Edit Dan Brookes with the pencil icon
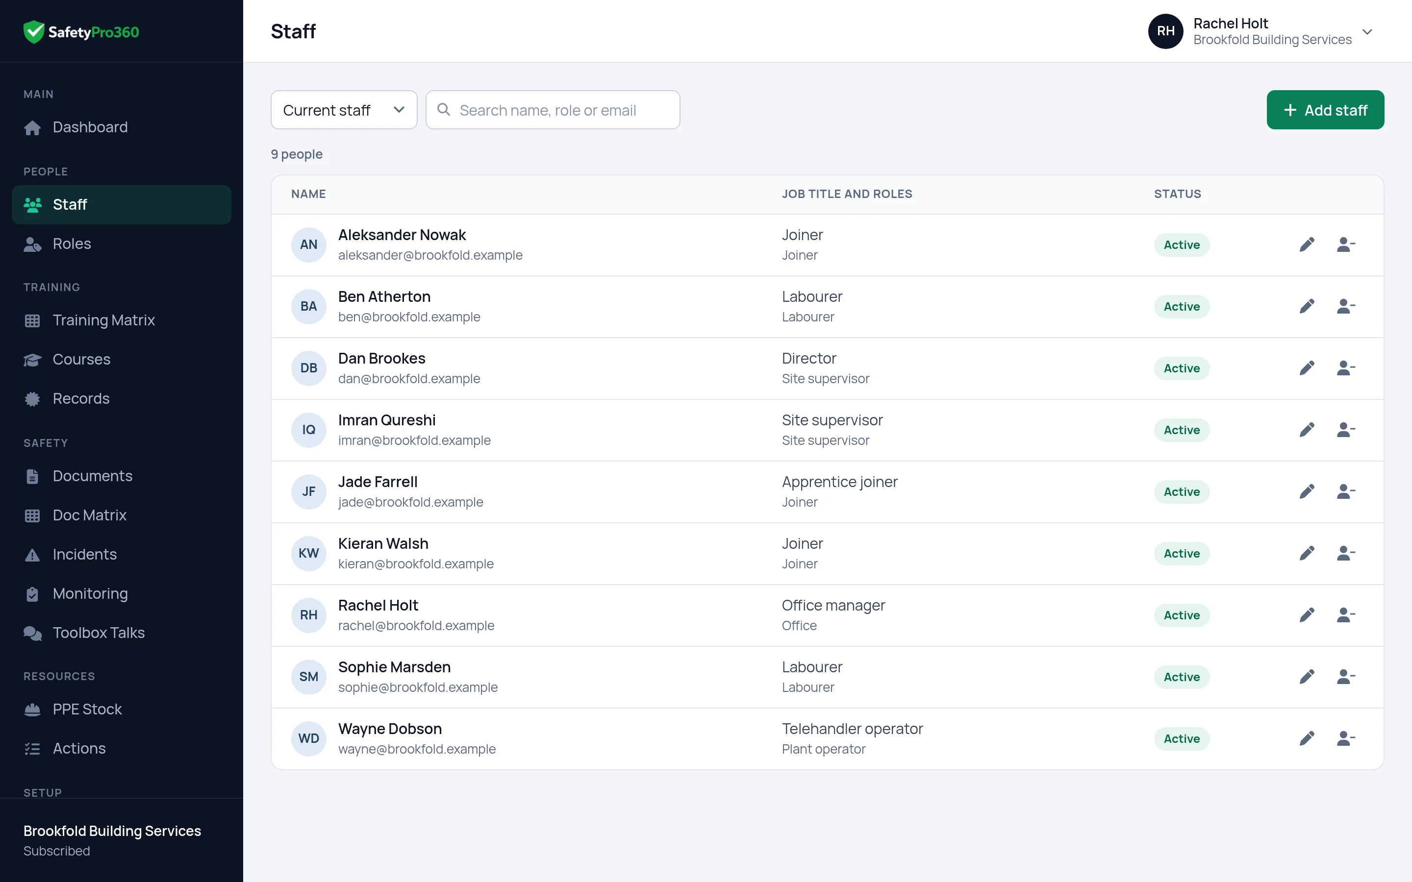1412x882 pixels. (x=1307, y=368)
